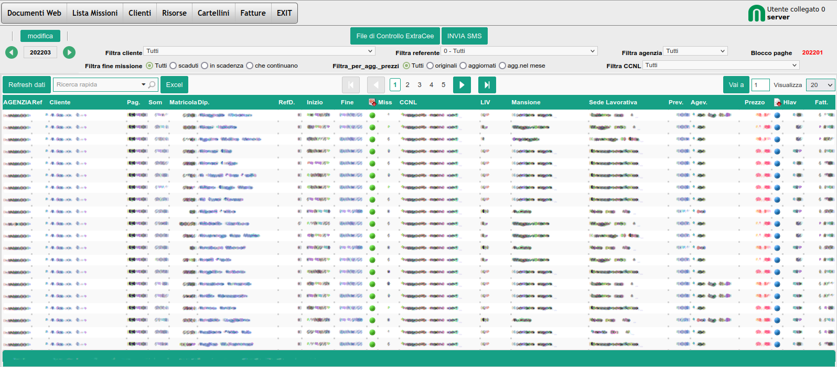Sort by the Matricola column header
Screen dimensions: 837x367
(183, 102)
